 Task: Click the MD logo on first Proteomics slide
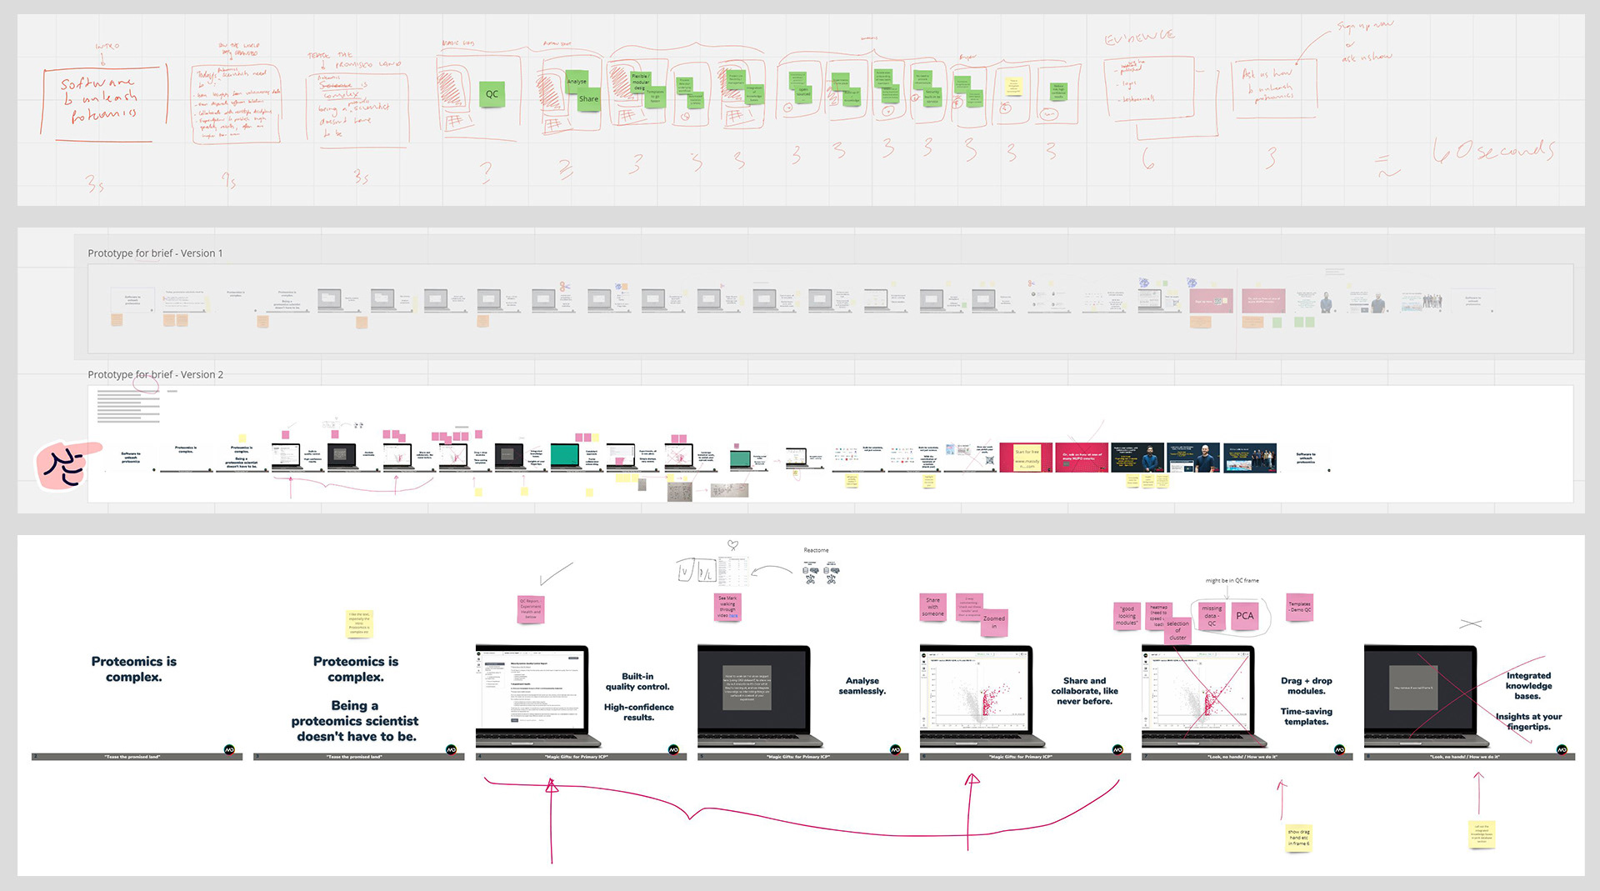click(229, 749)
